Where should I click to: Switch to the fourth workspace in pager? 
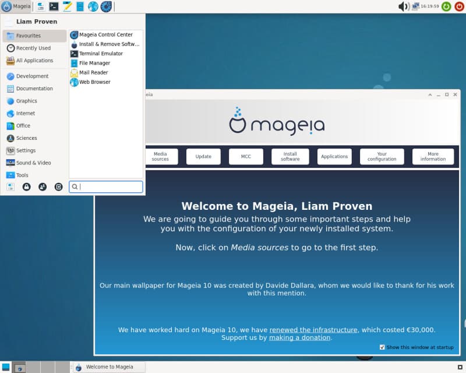[62, 367]
